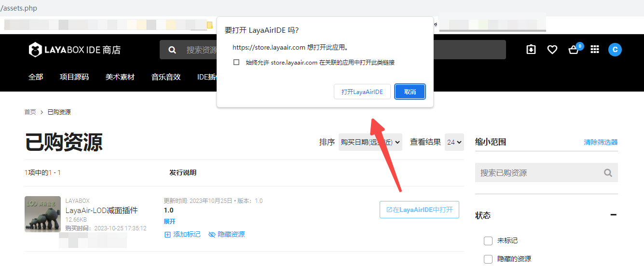644x266 pixels.
Task: Open the 排序 purchase date sort dropdown
Action: (370, 142)
